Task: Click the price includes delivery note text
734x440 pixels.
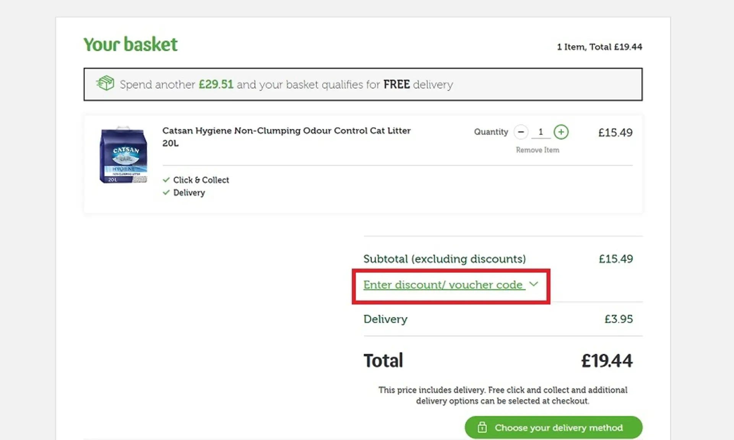Action: [503, 395]
